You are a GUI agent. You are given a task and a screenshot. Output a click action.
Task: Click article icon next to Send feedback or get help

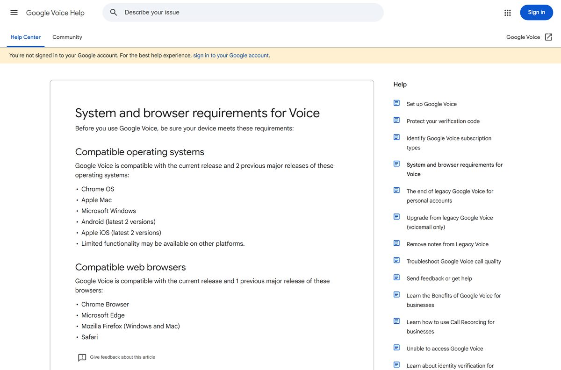click(x=396, y=277)
